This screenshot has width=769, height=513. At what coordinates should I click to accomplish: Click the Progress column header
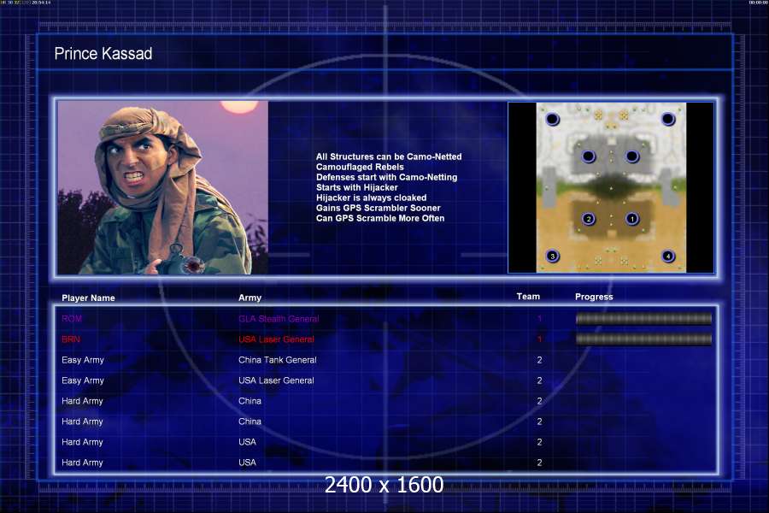(x=594, y=297)
